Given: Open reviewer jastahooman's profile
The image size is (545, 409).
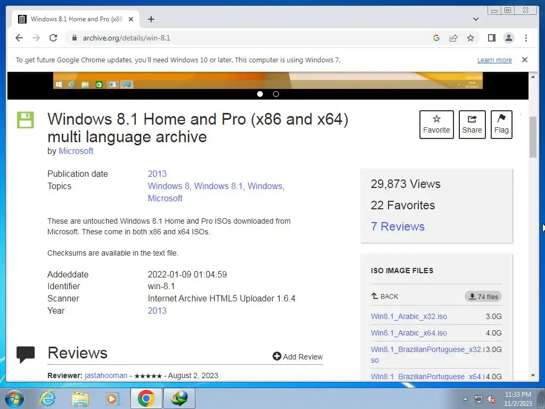Looking at the screenshot, I should (x=106, y=375).
